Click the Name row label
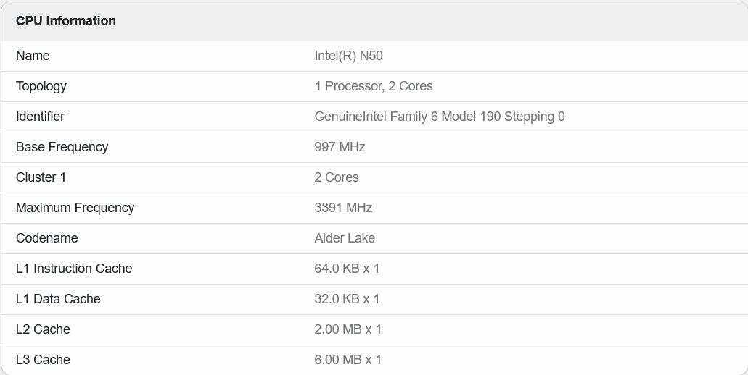 pos(33,56)
